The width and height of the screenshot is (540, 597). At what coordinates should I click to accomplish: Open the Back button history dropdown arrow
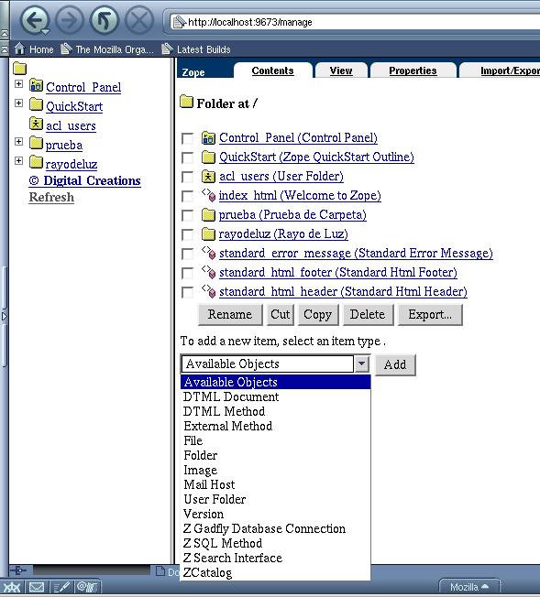(45, 32)
